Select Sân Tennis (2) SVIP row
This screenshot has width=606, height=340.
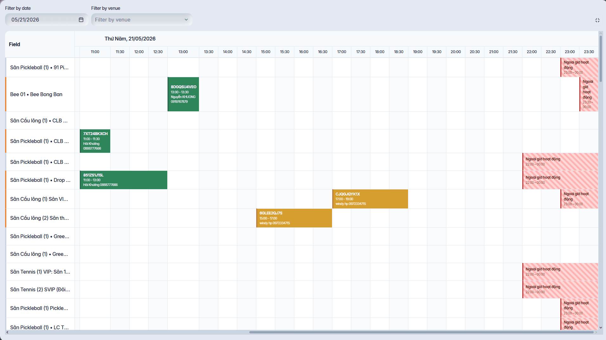click(x=40, y=289)
